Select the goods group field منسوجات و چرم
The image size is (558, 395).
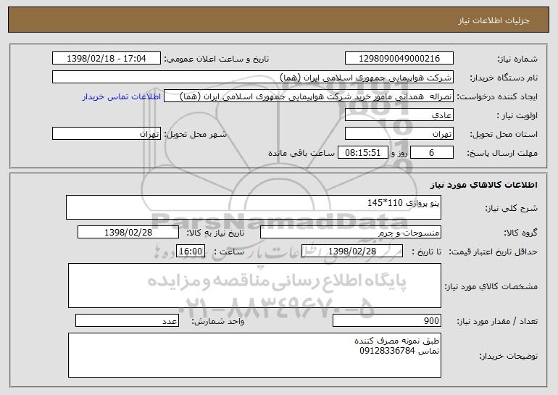pos(351,233)
